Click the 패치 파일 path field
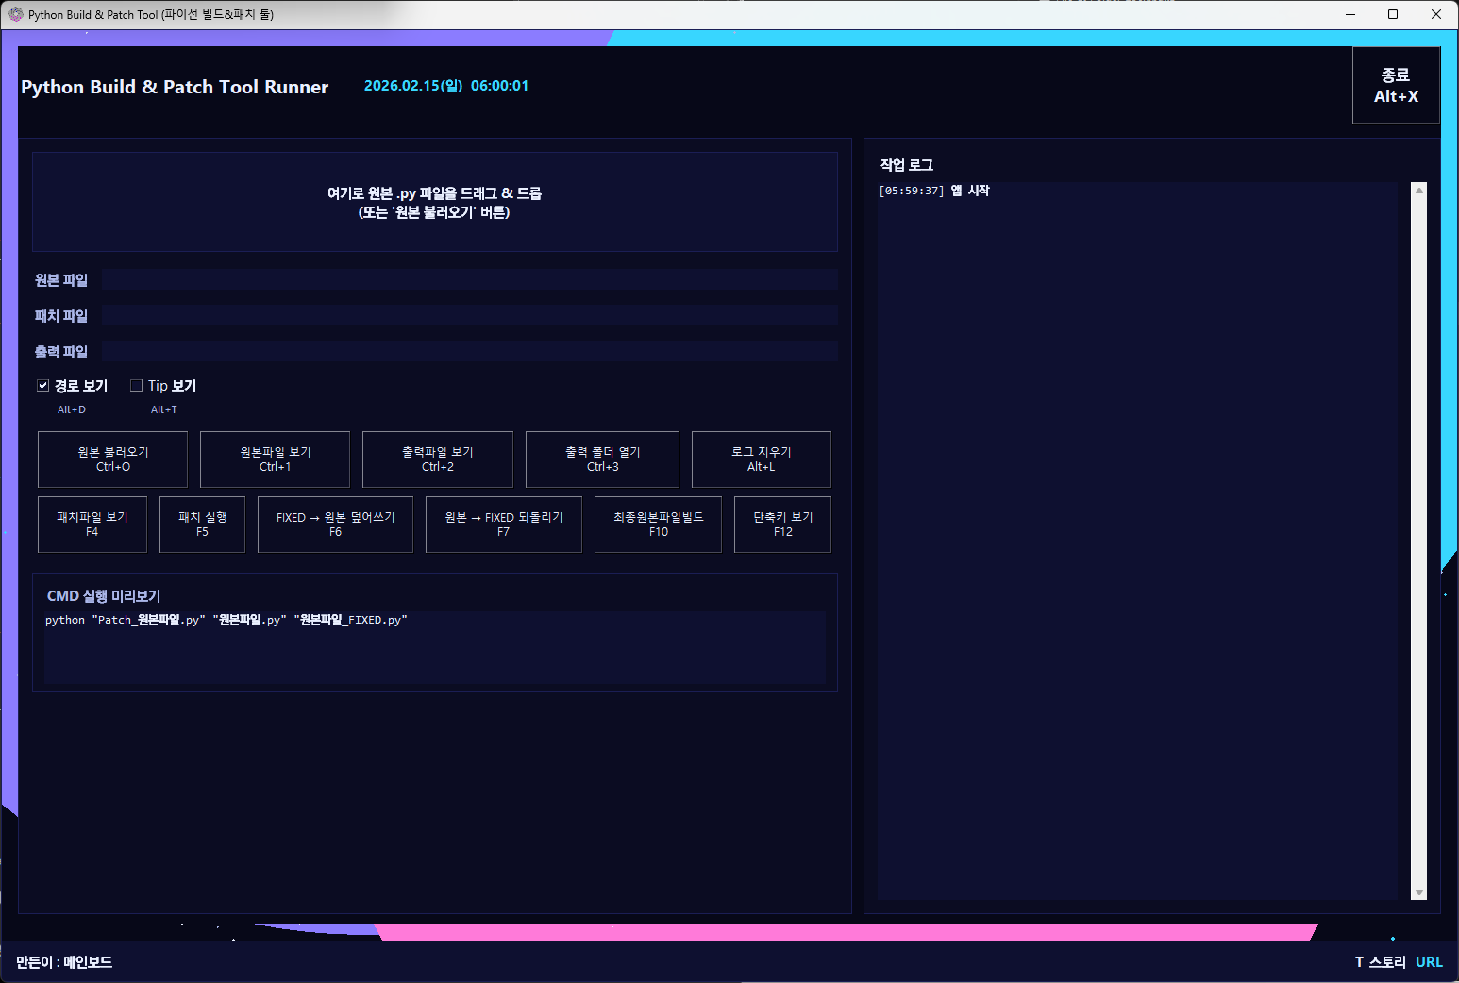Image resolution: width=1459 pixels, height=983 pixels. click(470, 315)
